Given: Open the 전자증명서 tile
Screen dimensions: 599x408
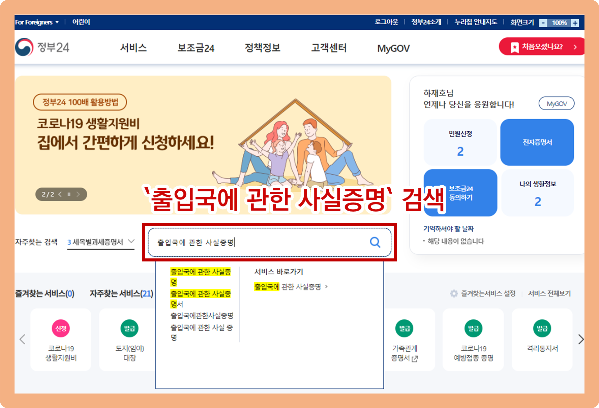Looking at the screenshot, I should click(x=537, y=142).
